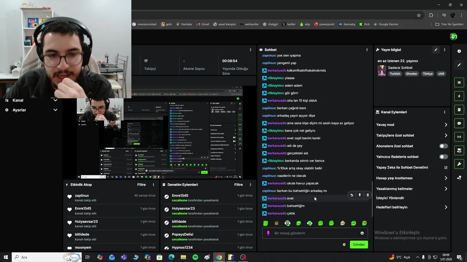Viewport: 467px width, 262px height.
Task: Click the Sohbet chat scrollbar
Action: coord(372,199)
